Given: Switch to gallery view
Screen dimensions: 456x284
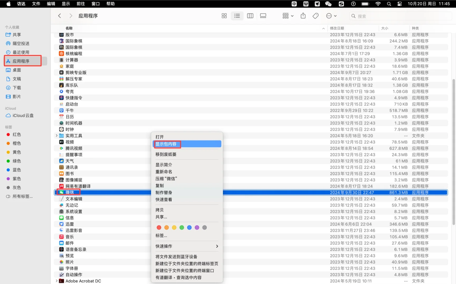Looking at the screenshot, I should pos(263,16).
